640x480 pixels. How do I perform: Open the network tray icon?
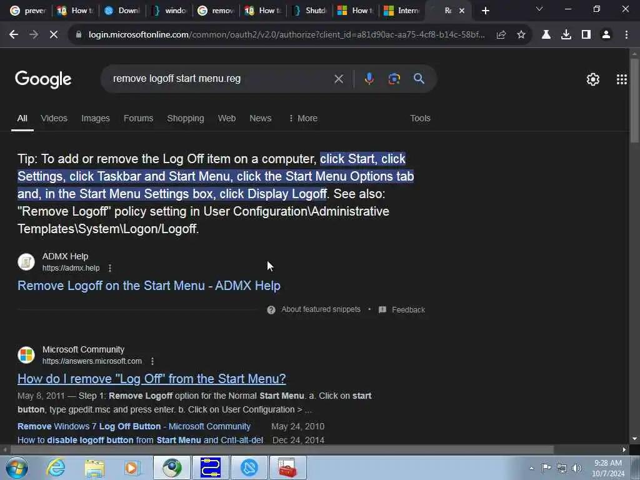(x=562, y=468)
